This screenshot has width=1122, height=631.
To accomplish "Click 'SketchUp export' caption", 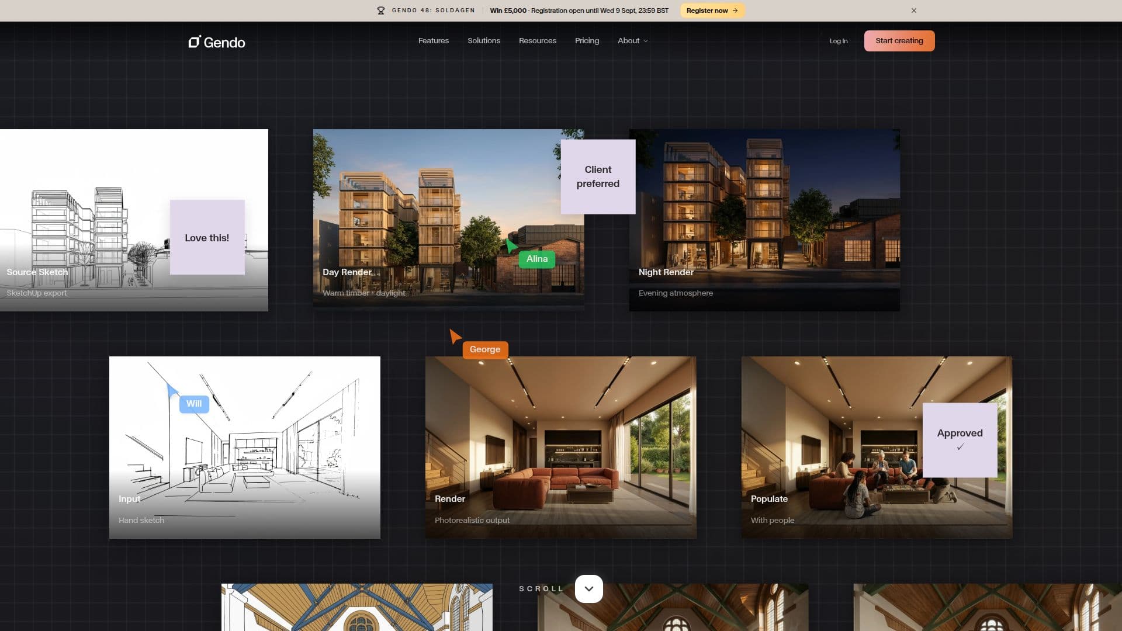I will tap(37, 293).
